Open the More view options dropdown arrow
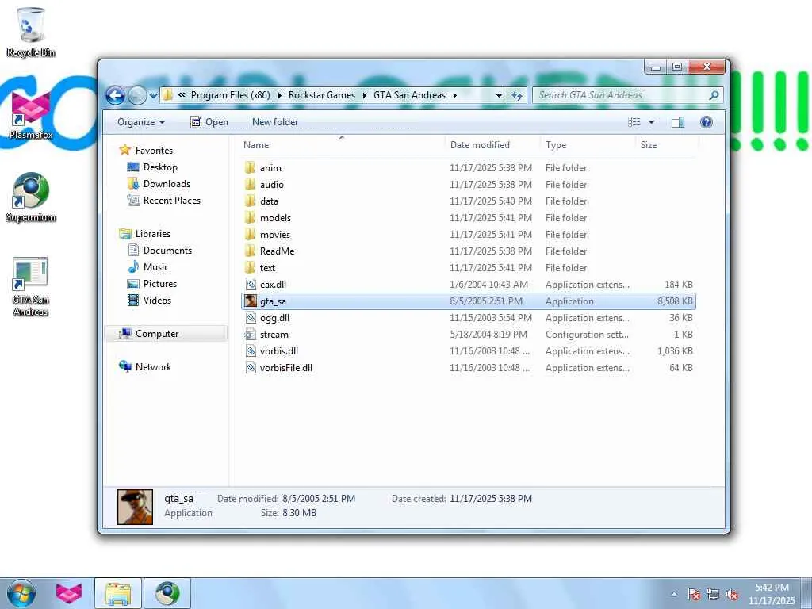This screenshot has width=812, height=609. point(651,122)
